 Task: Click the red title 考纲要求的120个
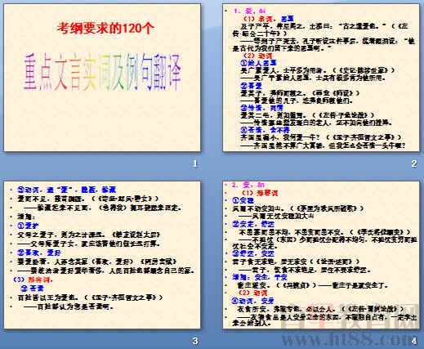point(105,28)
